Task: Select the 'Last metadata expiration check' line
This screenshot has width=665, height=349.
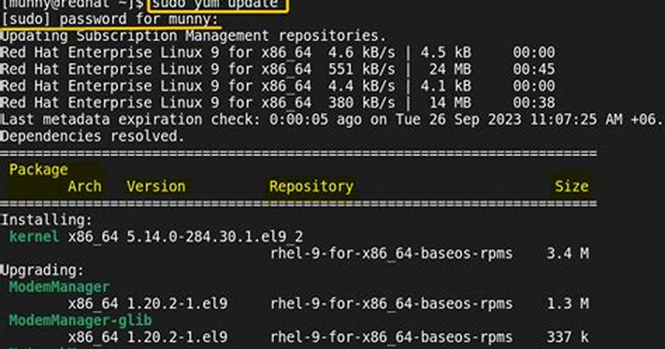Action: point(331,119)
